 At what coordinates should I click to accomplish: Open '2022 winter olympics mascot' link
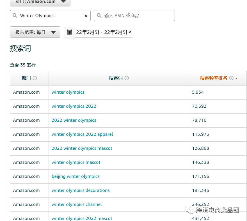click(x=82, y=148)
